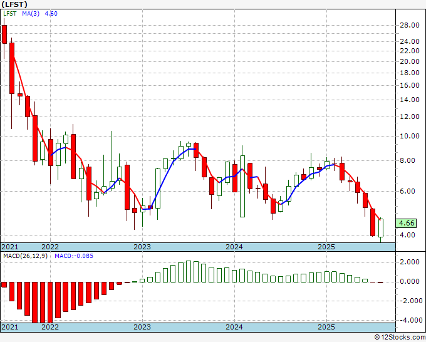Image resolution: width=426 pixels, height=342 pixels.
Task: Click 2025 on the price chart timeline
Action: point(326,247)
